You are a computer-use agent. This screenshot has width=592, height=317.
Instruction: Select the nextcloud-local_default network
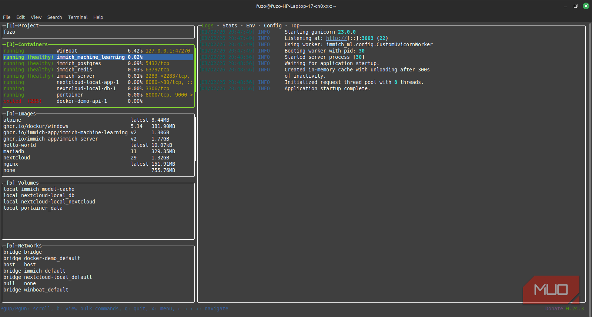tap(98, 277)
